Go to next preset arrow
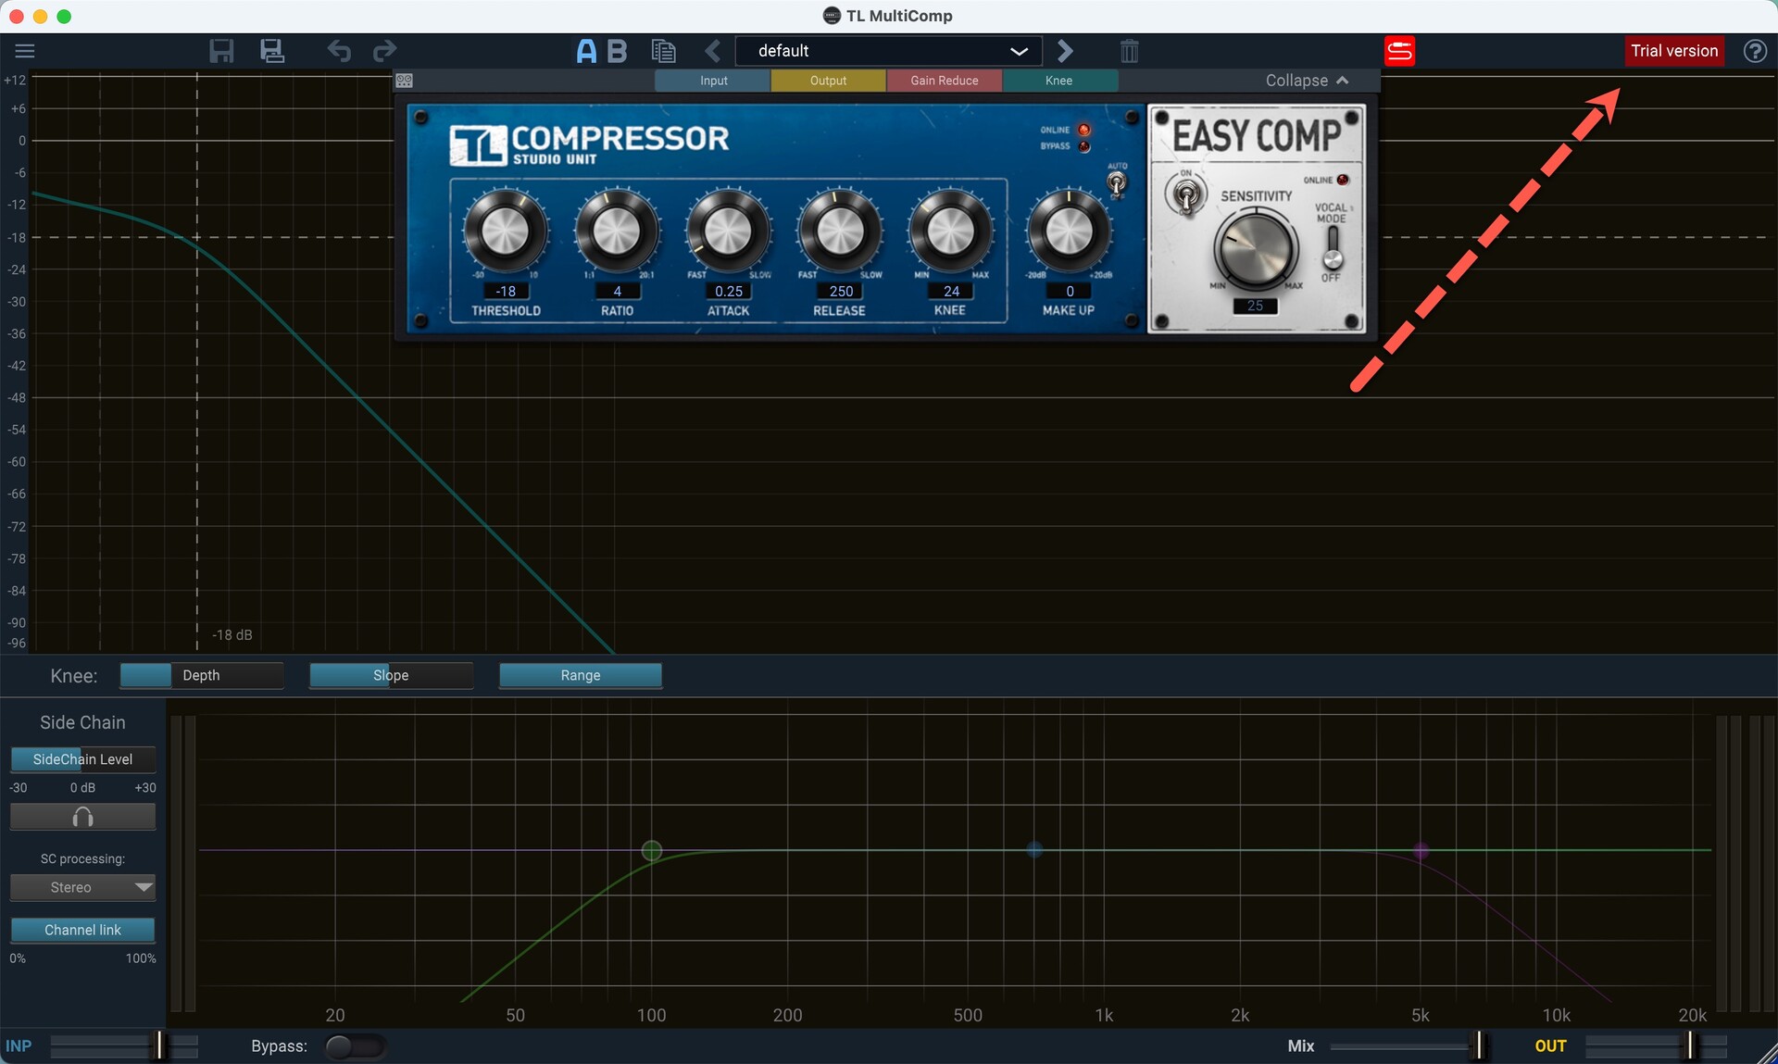The height and width of the screenshot is (1064, 1778). [1065, 51]
